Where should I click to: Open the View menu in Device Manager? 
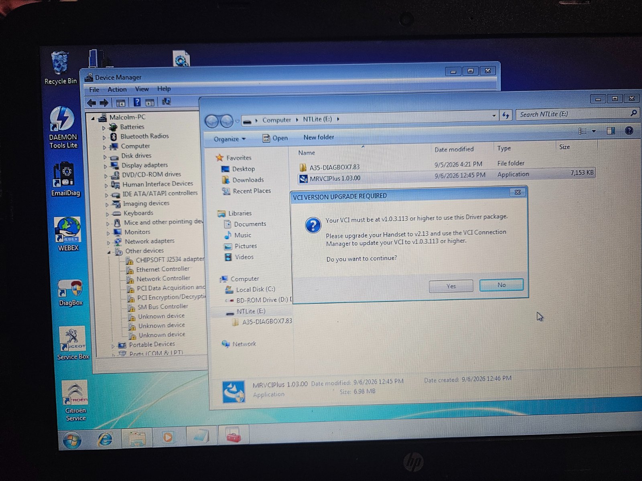click(142, 89)
